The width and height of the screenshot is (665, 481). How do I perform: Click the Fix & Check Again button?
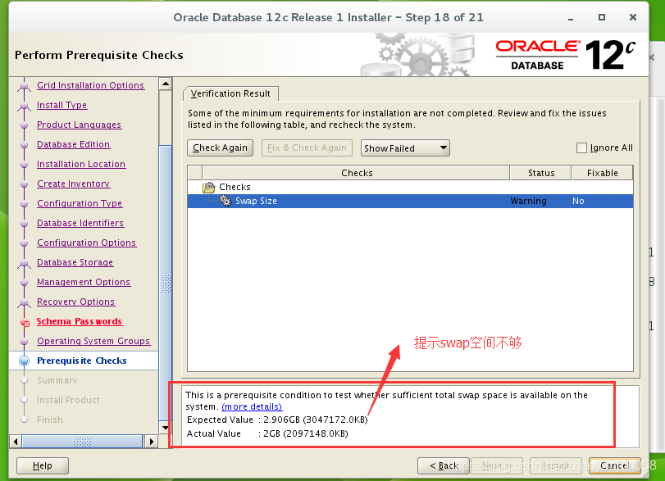coord(307,147)
